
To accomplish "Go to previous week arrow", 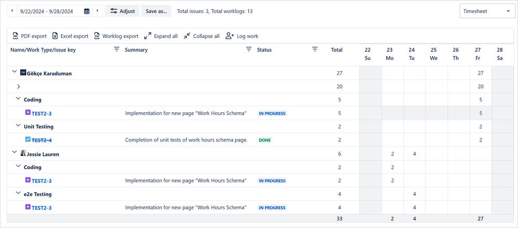I will 12,11.
